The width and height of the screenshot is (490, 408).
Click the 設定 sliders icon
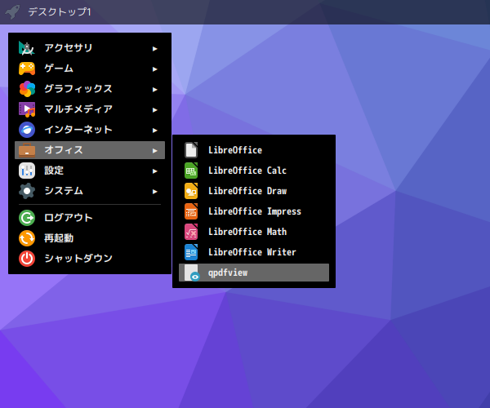27,171
